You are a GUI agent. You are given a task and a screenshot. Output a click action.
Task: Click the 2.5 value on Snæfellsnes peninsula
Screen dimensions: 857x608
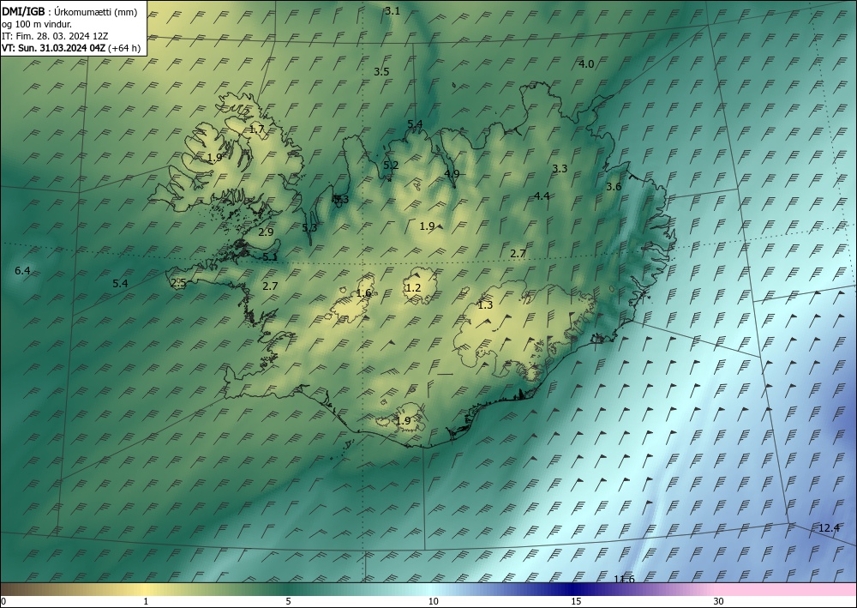tap(178, 283)
